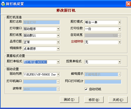This screenshot has width=131, height=109.
Task: Click the 厨打机信息 group label
Action: point(14,17)
